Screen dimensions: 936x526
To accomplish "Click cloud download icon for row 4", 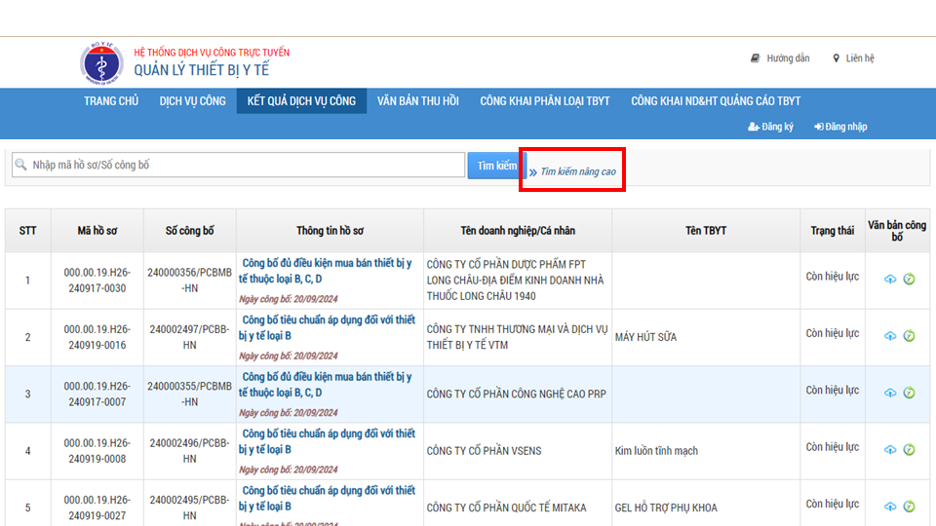I will (890, 450).
